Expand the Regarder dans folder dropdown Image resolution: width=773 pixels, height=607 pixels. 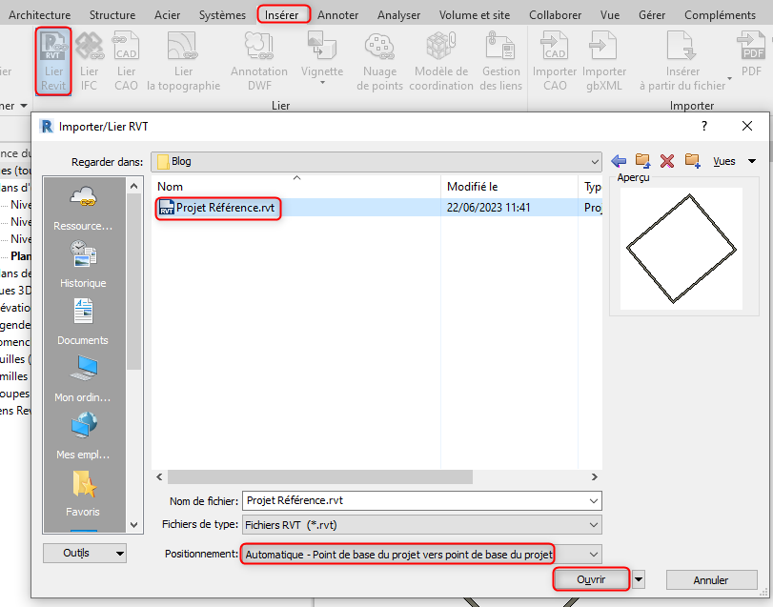pyautogui.click(x=594, y=162)
